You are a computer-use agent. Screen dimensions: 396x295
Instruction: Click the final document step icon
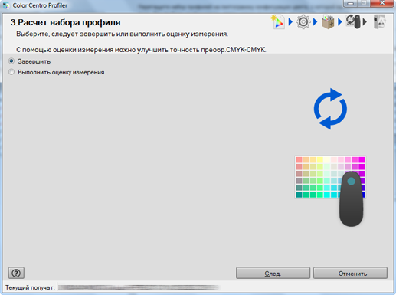point(379,22)
